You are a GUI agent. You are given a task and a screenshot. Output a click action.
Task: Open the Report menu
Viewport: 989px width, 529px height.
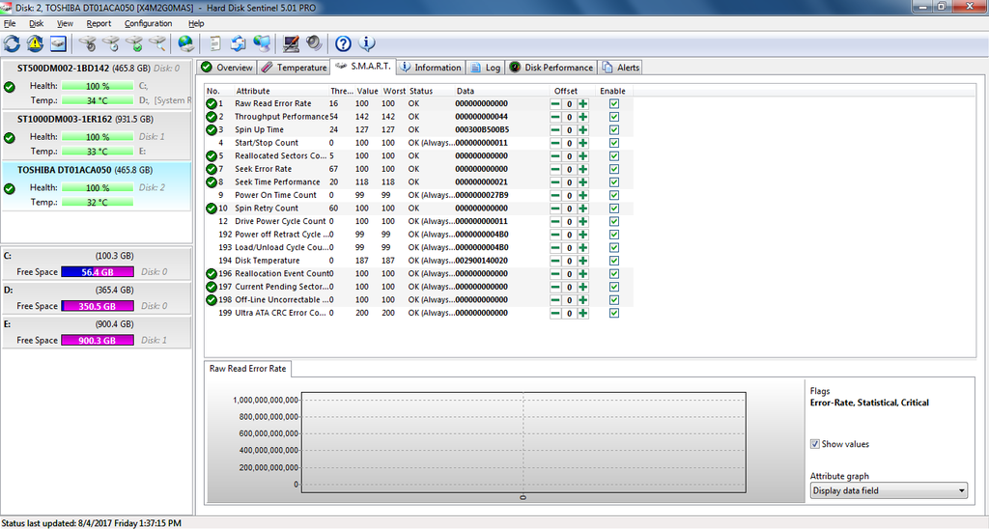pos(99,23)
